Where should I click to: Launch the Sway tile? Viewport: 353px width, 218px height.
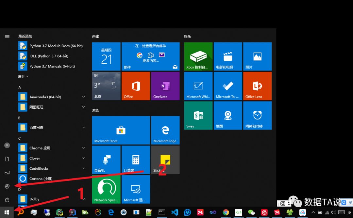click(198, 115)
